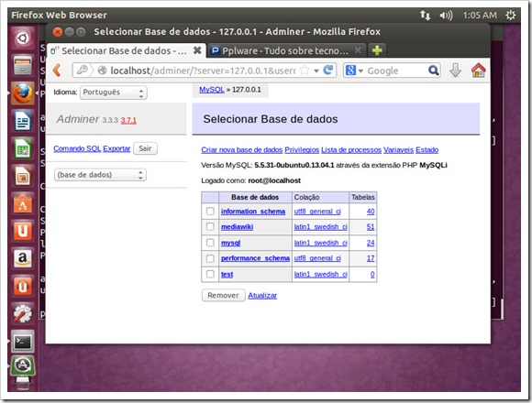Check the mysql database checkbox

[210, 243]
